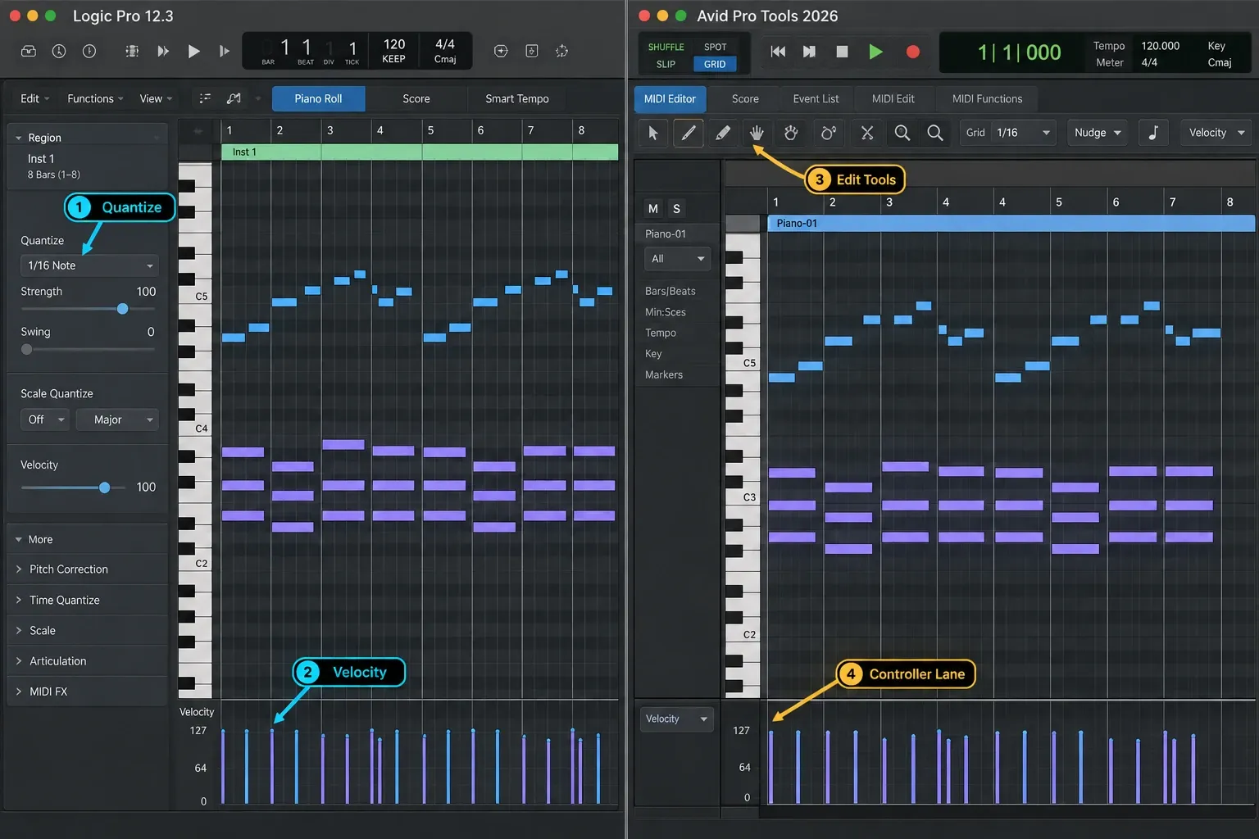Click the square document icon in Logic's control bar
1259x839 pixels.
[532, 51]
